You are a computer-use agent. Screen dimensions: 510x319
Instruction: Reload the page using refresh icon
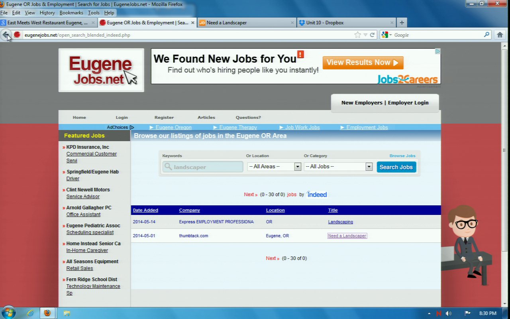pyautogui.click(x=372, y=35)
